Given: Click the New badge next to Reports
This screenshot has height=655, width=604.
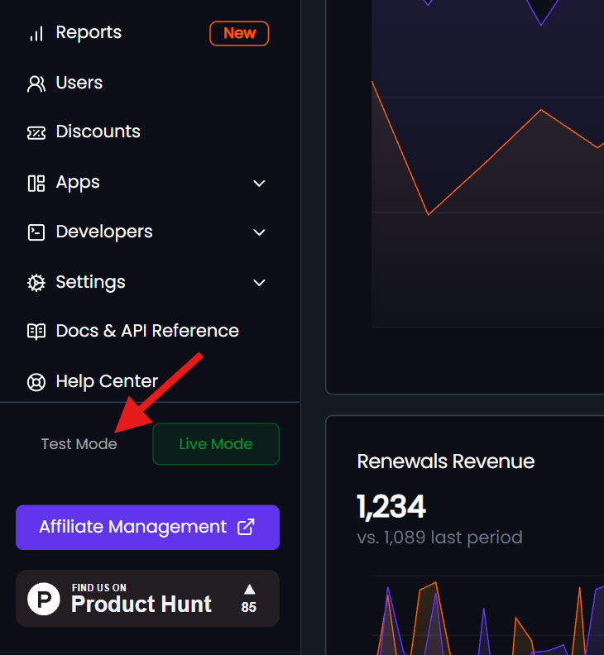Looking at the screenshot, I should (239, 33).
